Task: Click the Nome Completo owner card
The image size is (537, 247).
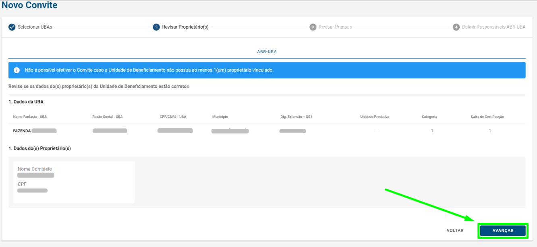Action: click(x=74, y=182)
